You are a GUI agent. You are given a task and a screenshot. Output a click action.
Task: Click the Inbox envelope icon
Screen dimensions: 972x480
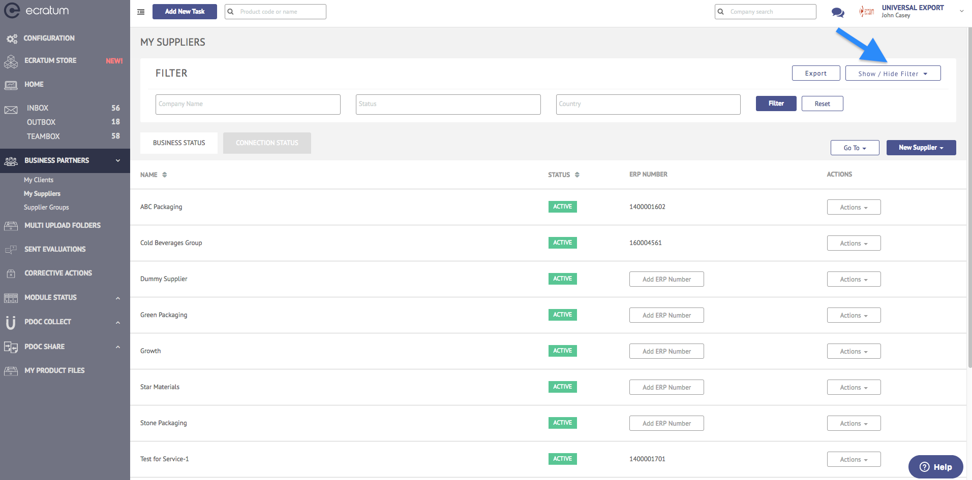click(x=11, y=110)
